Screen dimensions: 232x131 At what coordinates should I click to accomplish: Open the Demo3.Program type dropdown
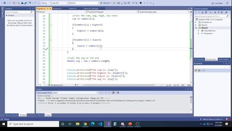[113, 12]
